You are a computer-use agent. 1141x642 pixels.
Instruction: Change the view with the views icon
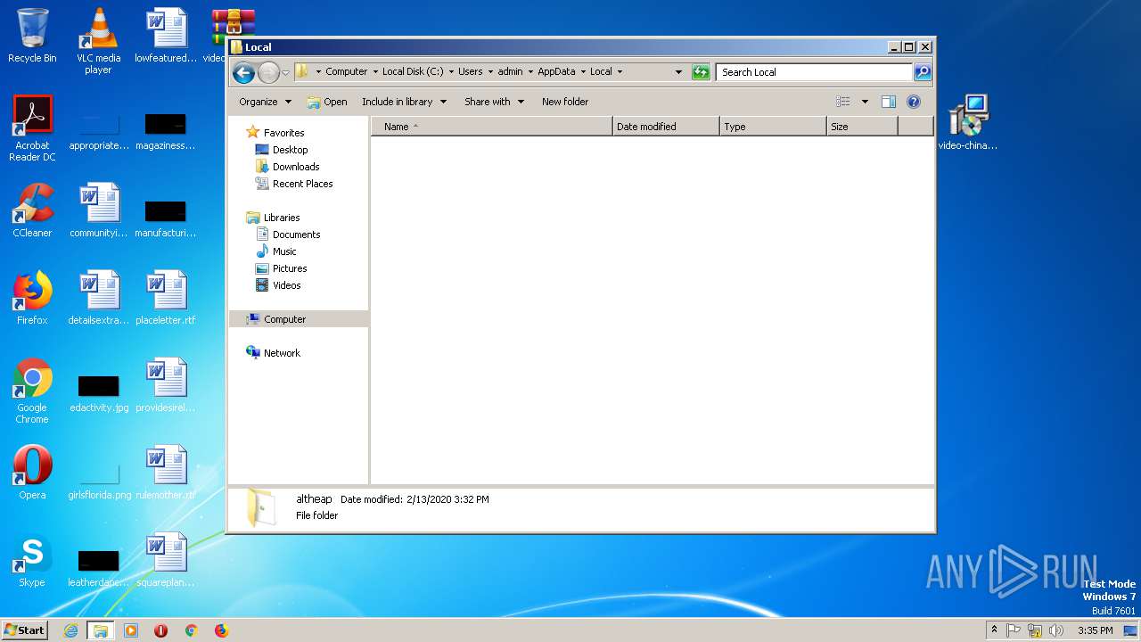pyautogui.click(x=843, y=102)
